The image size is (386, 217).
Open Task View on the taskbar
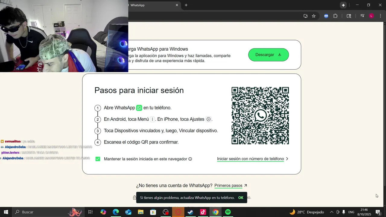(90, 212)
